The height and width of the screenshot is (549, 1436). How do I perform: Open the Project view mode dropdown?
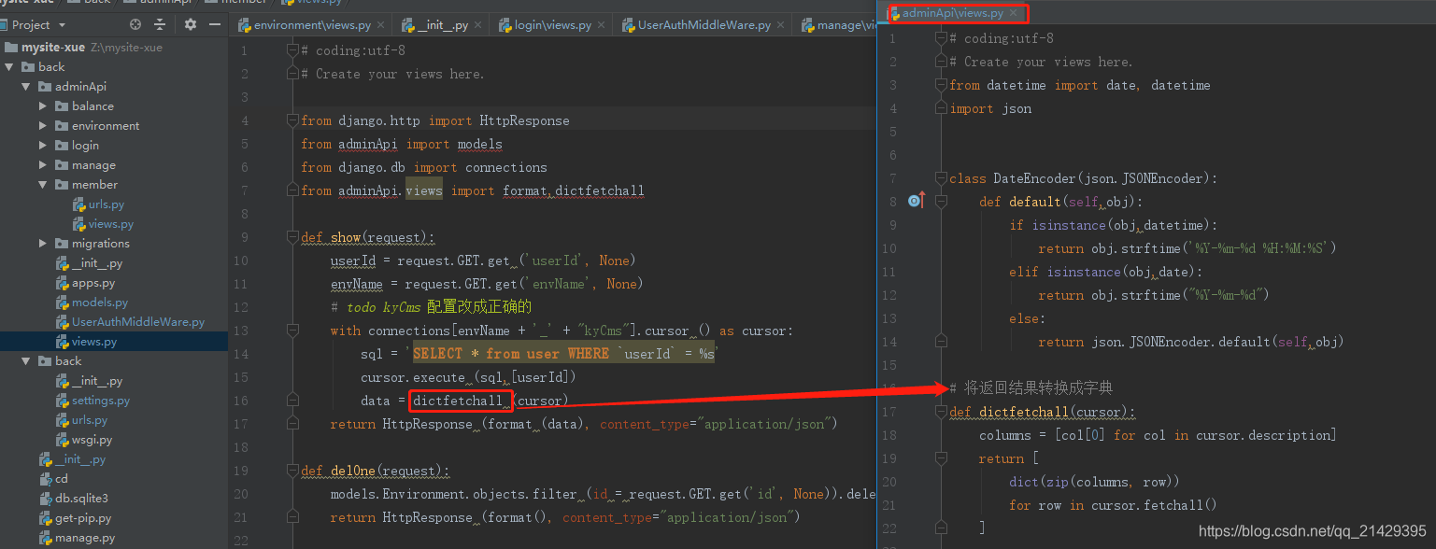pos(63,24)
